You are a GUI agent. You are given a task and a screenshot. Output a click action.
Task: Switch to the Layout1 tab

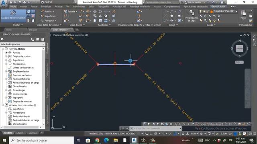[20, 133]
